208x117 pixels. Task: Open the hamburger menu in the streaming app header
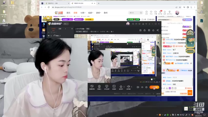[149, 24]
